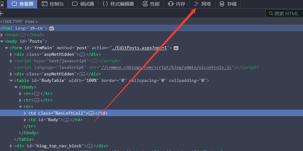This screenshot has height=151, width=303.
Task: Click the language="JavaScript" attribute value
Action: tap(71, 68)
